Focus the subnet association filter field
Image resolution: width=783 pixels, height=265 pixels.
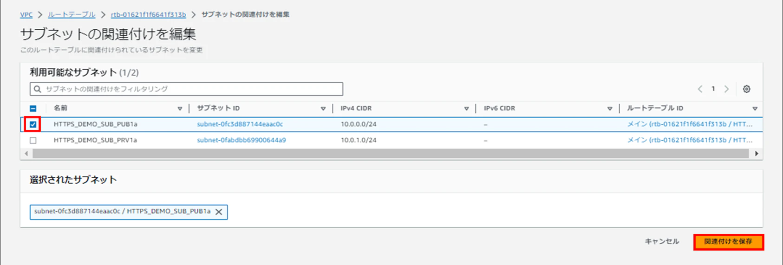[186, 89]
